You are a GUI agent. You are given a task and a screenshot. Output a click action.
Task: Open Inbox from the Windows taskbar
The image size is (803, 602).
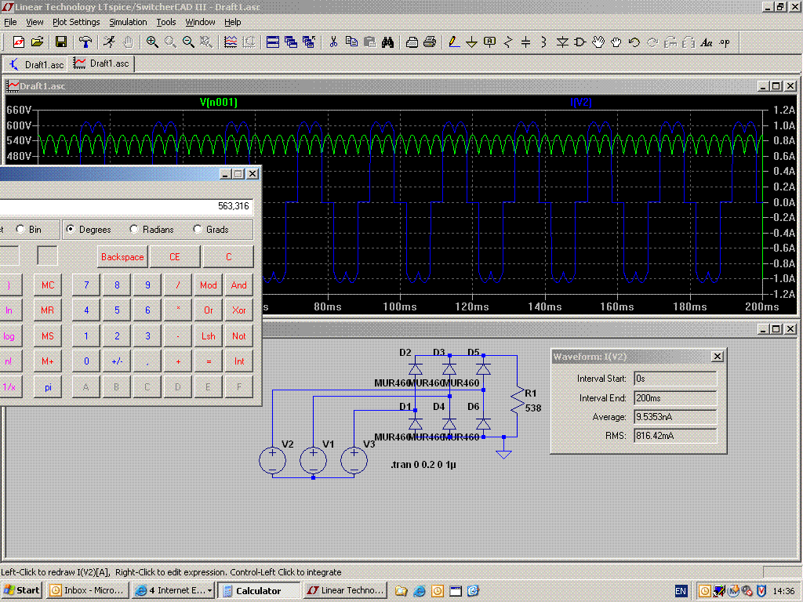87,590
